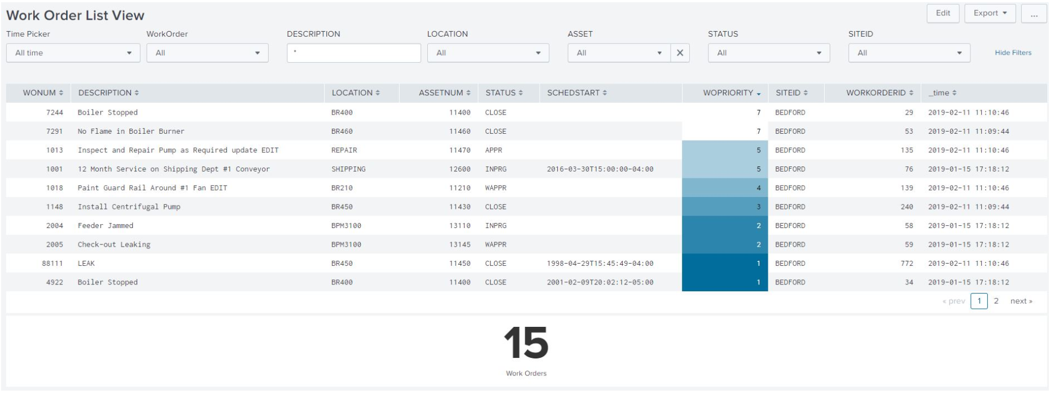
Task: Click the DESCRIPTION filter text field
Action: click(x=353, y=52)
